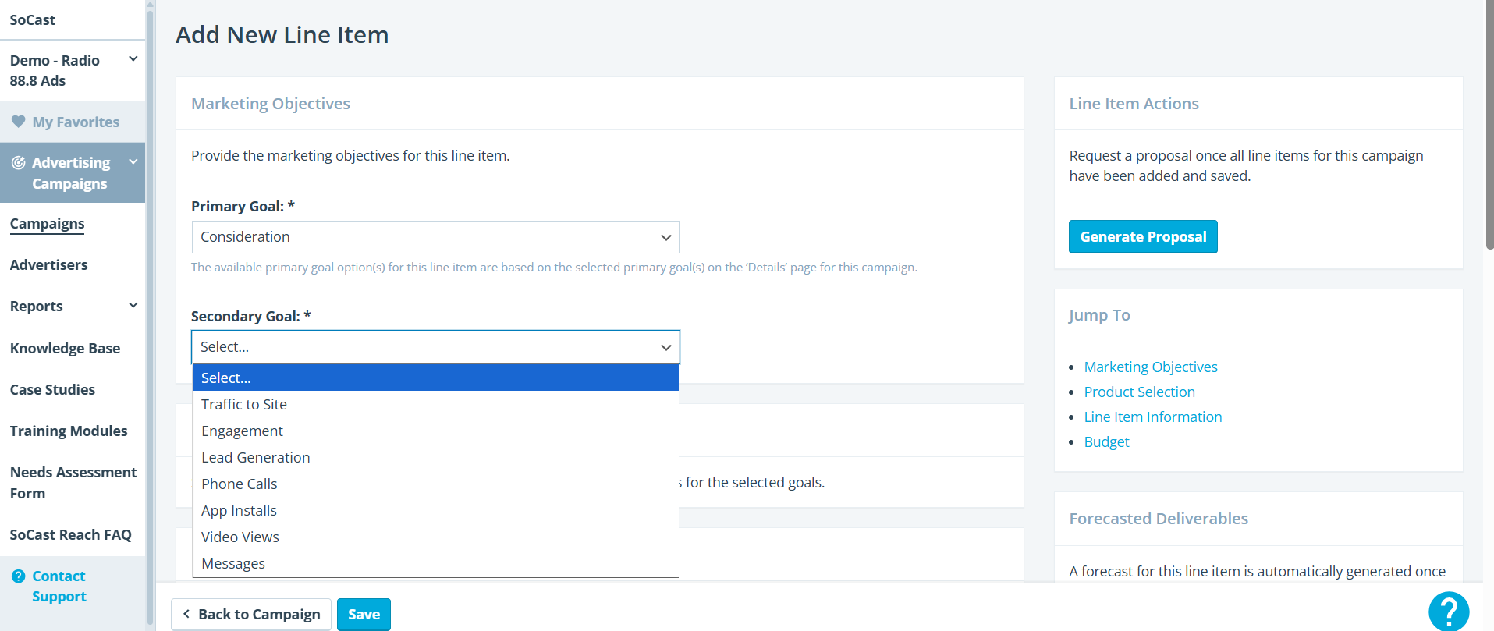Select the Lead Generation option

tap(256, 458)
